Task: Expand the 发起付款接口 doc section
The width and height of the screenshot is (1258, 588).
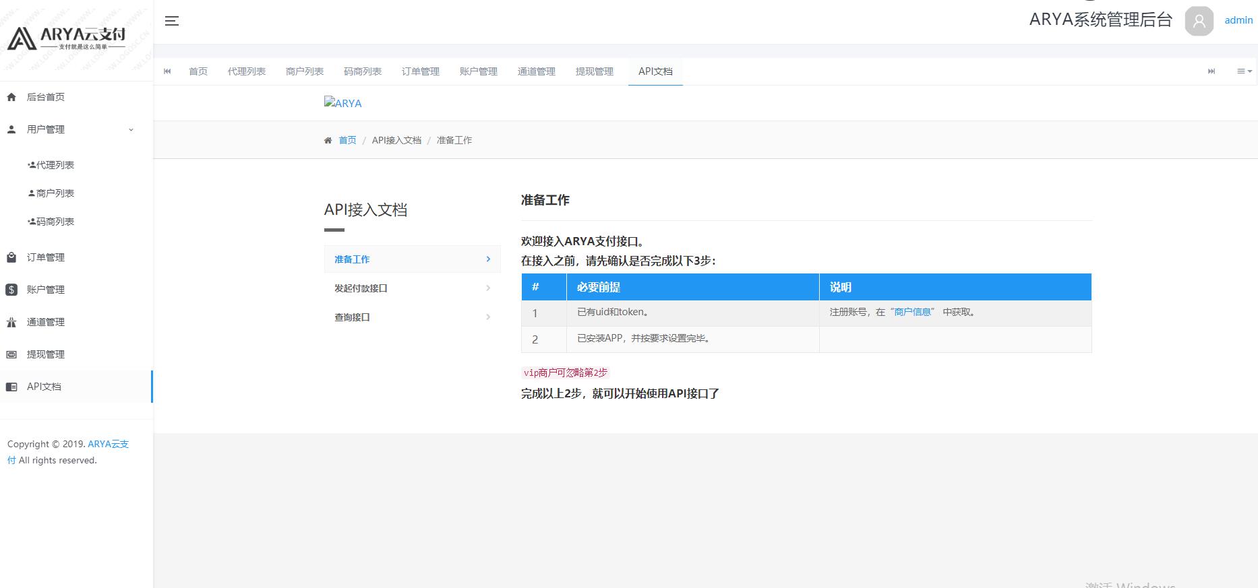Action: pyautogui.click(x=412, y=288)
